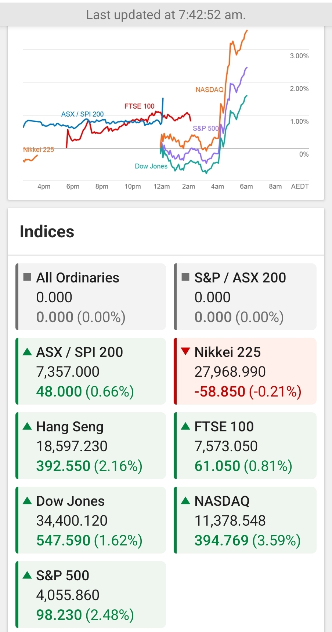332x632 pixels.
Task: Click the Indices section heading
Action: point(47,232)
